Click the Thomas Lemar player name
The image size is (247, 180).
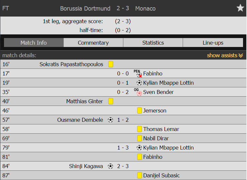[161, 129]
